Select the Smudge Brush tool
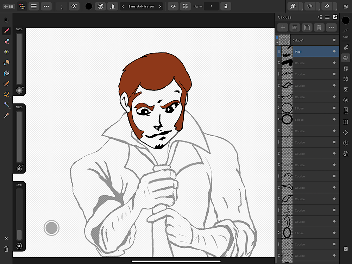Viewport: 352px width, 264px height. pos(6,62)
